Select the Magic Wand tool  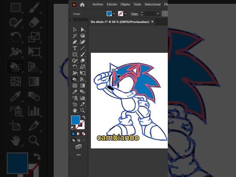[75, 36]
